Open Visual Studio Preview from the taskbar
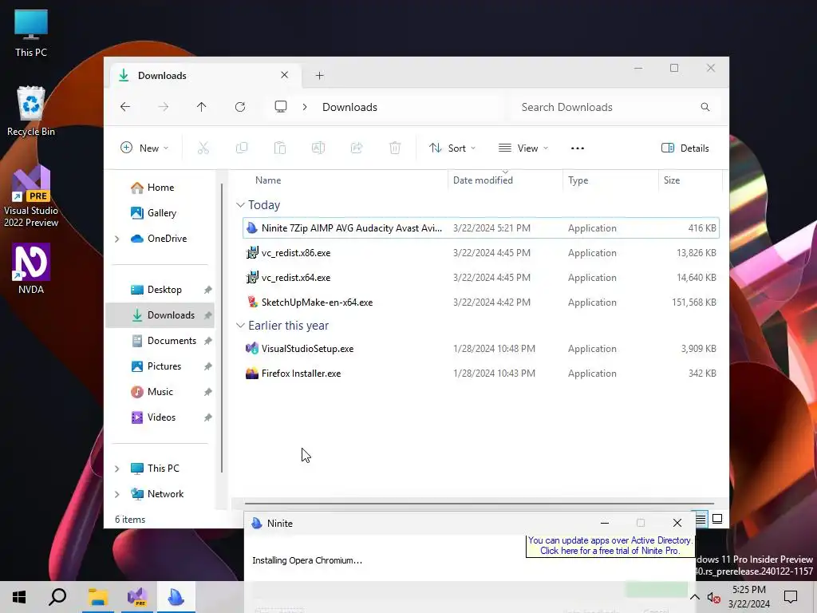Screen dimensions: 817x613 coord(137,597)
